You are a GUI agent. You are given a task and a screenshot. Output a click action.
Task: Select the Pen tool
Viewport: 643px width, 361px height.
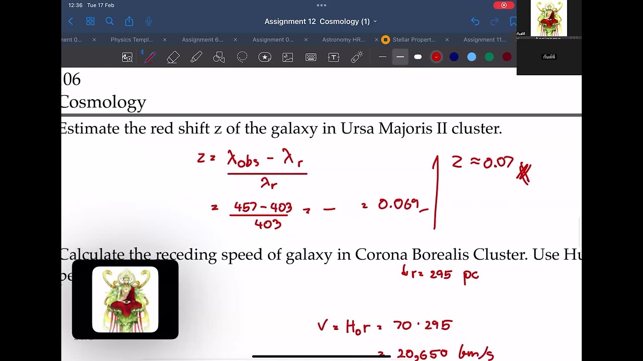(150, 57)
